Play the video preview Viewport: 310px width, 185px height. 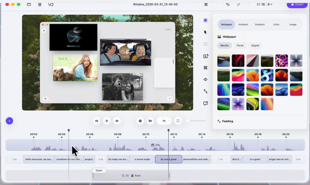[x=107, y=121]
